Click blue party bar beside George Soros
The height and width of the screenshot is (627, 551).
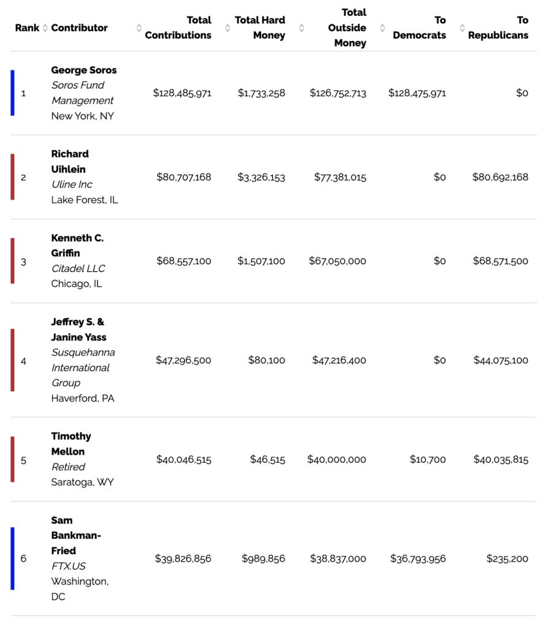[12, 93]
